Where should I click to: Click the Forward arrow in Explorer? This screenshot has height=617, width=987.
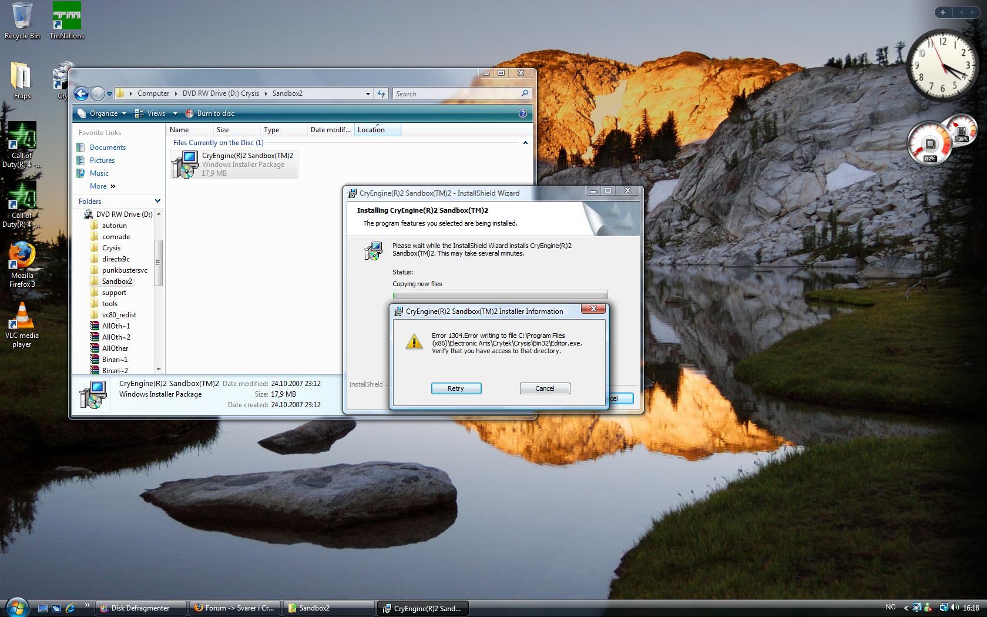tap(98, 93)
